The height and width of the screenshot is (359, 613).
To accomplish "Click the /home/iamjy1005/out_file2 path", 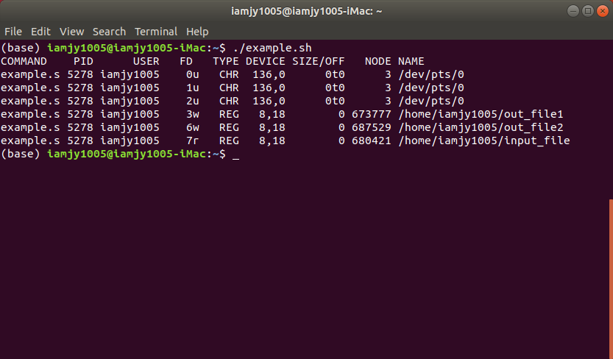I will pyautogui.click(x=481, y=128).
